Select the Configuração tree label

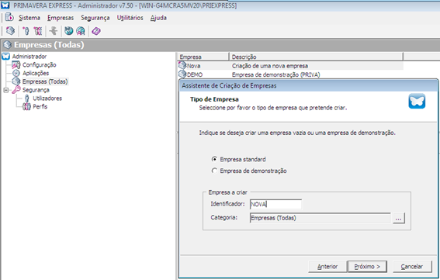[40, 65]
